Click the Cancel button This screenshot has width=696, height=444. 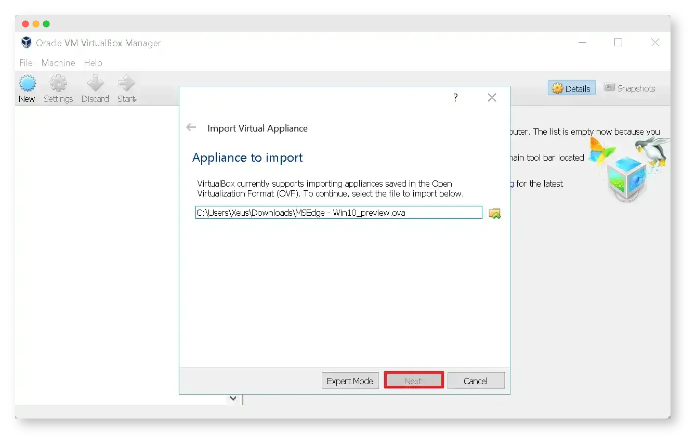point(476,381)
